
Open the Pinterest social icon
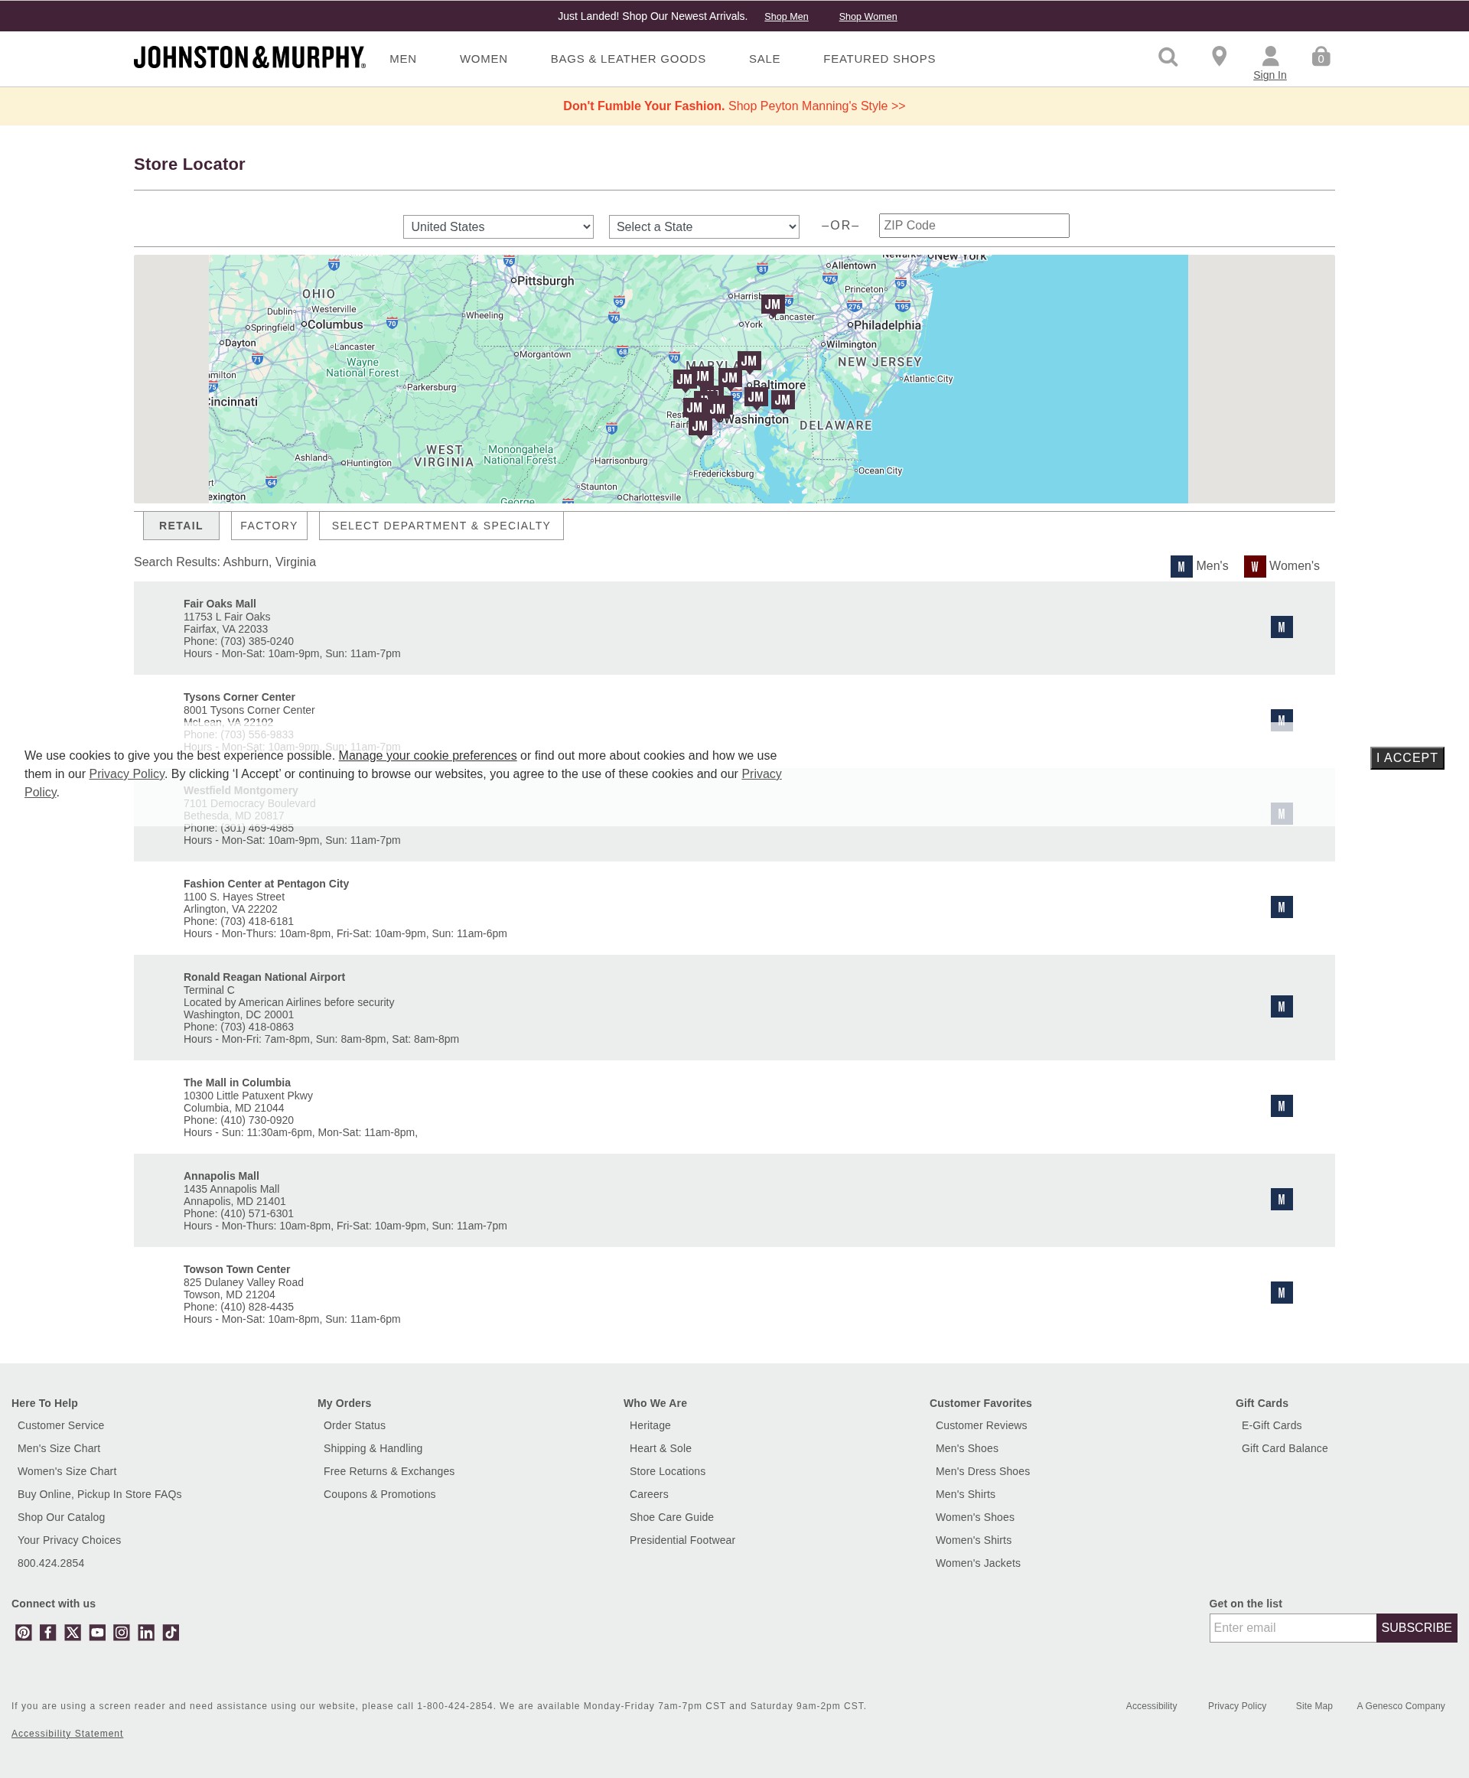click(24, 1633)
